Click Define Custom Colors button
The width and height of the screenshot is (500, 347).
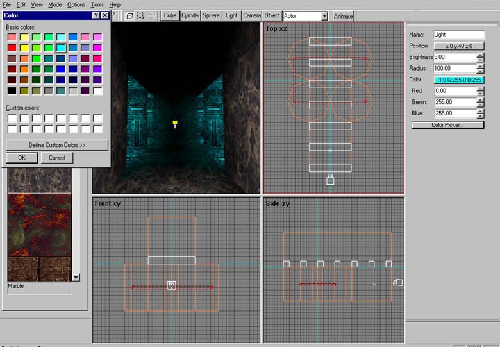(57, 145)
